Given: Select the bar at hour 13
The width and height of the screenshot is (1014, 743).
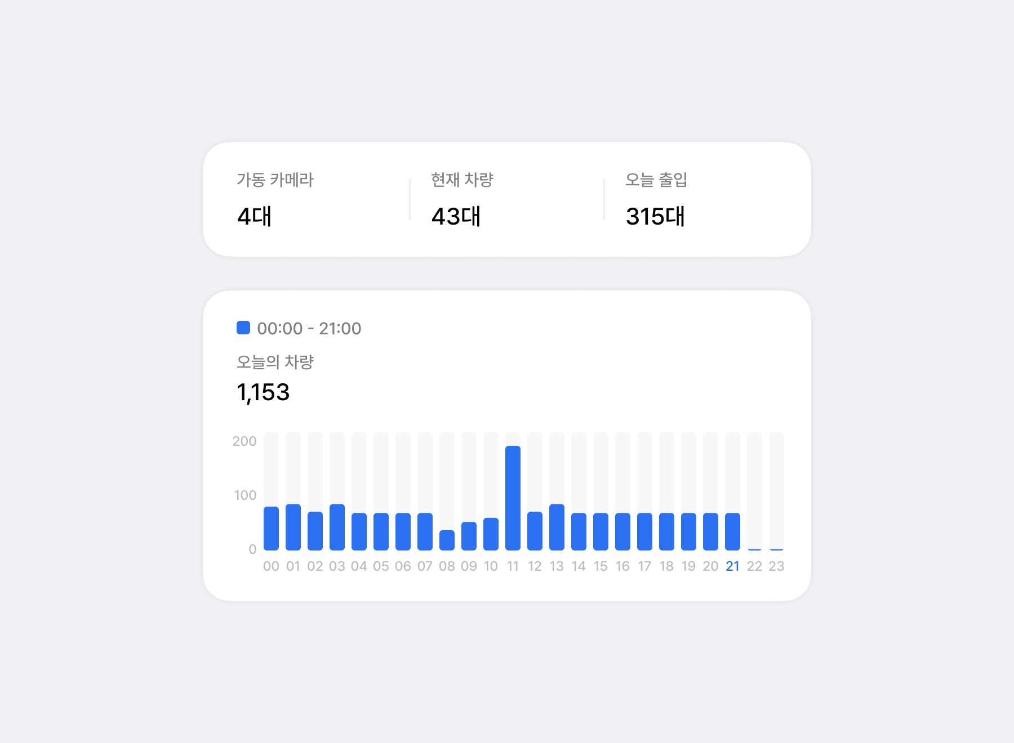Looking at the screenshot, I should point(557,526).
